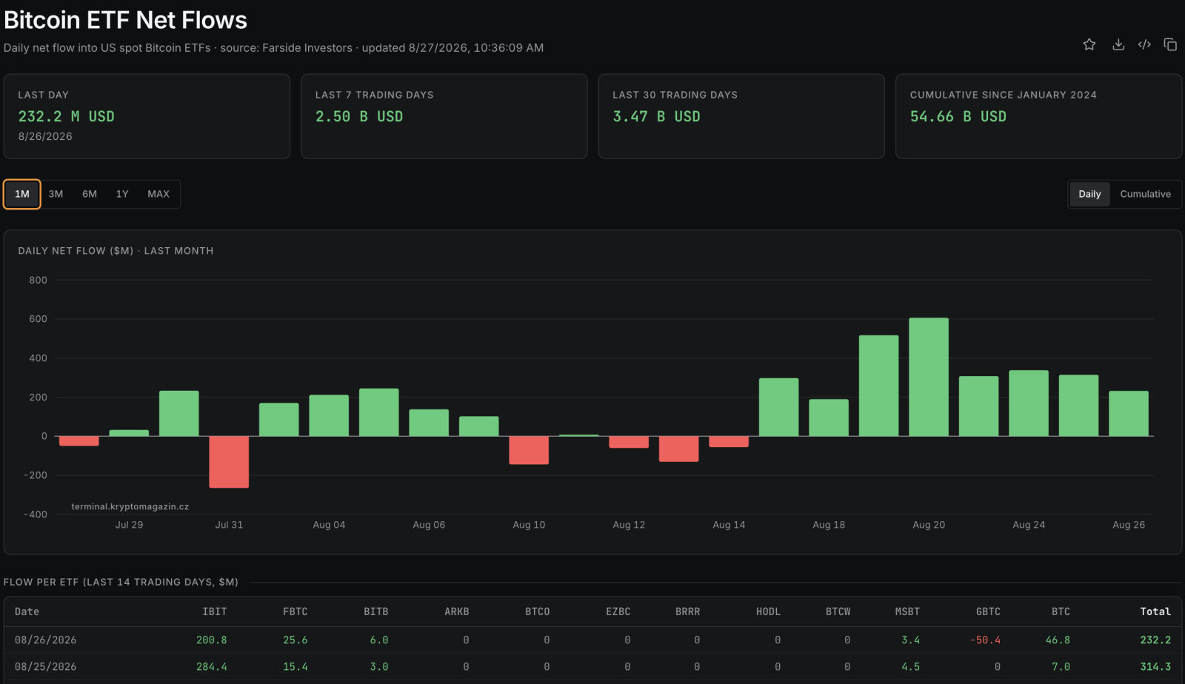Open the Cumulative Since January 2024 card
Screen dimensions: 1185x684
tap(1038, 116)
